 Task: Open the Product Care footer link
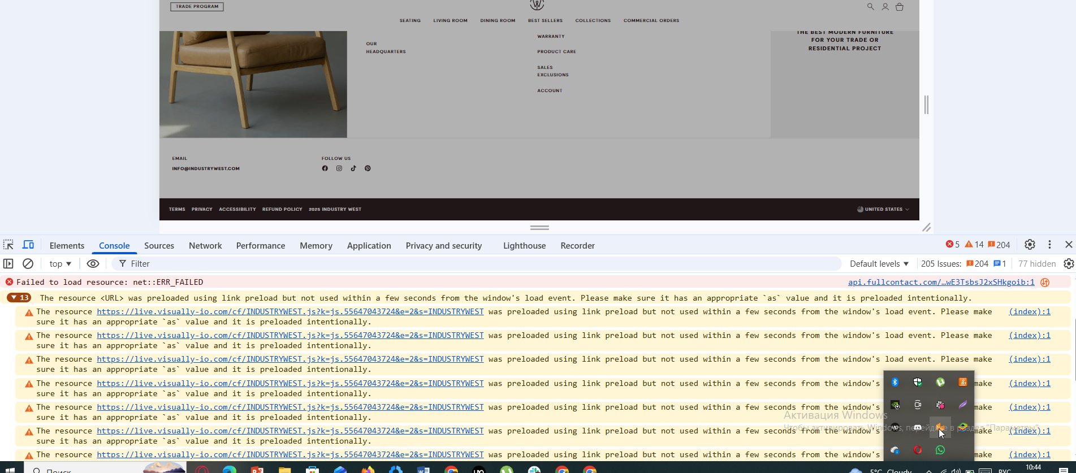557,51
